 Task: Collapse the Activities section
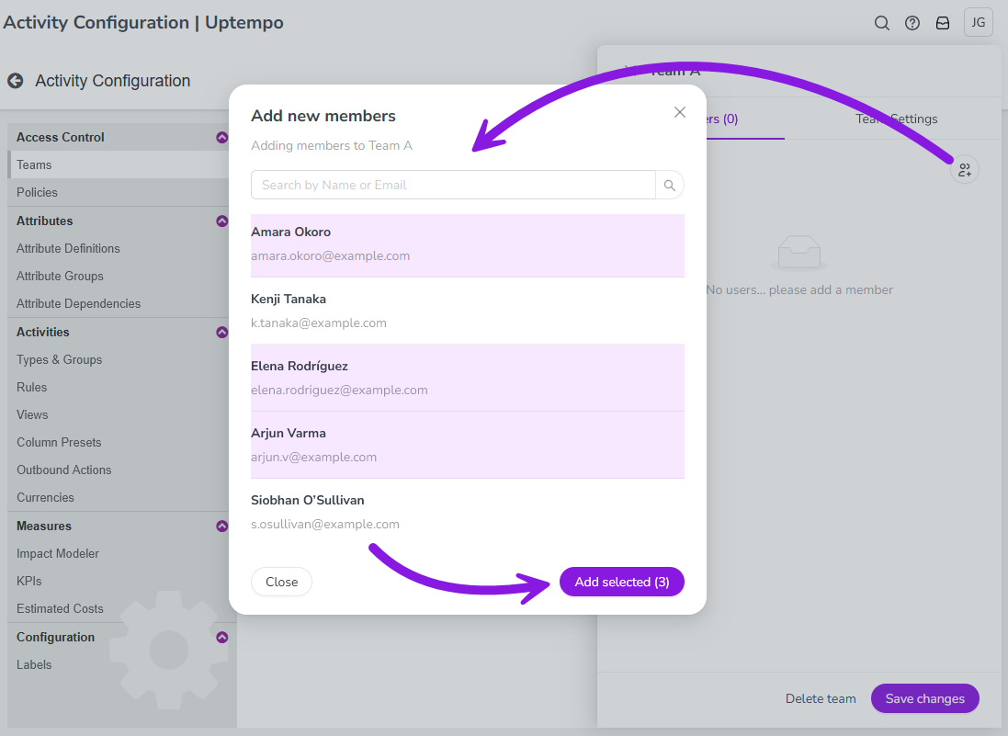[221, 333]
